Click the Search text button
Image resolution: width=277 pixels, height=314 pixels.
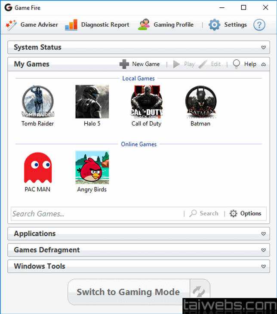(209, 213)
